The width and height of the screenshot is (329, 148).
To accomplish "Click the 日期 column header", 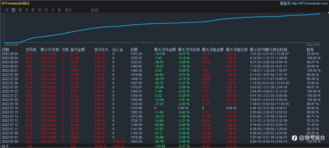I will [5, 50].
